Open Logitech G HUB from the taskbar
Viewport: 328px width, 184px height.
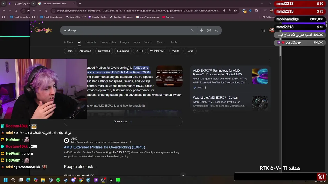[111, 180]
